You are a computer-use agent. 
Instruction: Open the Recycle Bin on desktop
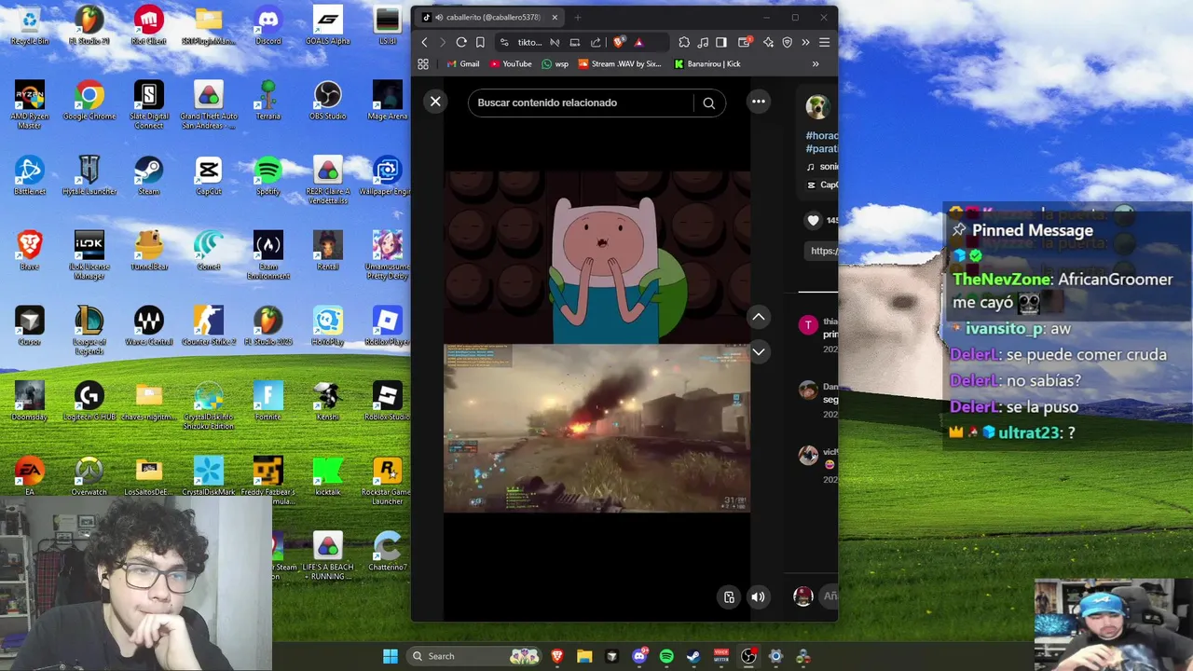click(x=30, y=25)
